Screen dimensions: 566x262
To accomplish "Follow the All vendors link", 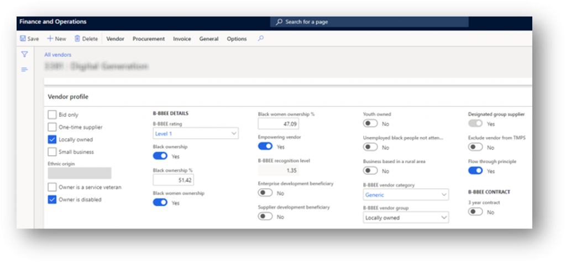I will [x=57, y=55].
